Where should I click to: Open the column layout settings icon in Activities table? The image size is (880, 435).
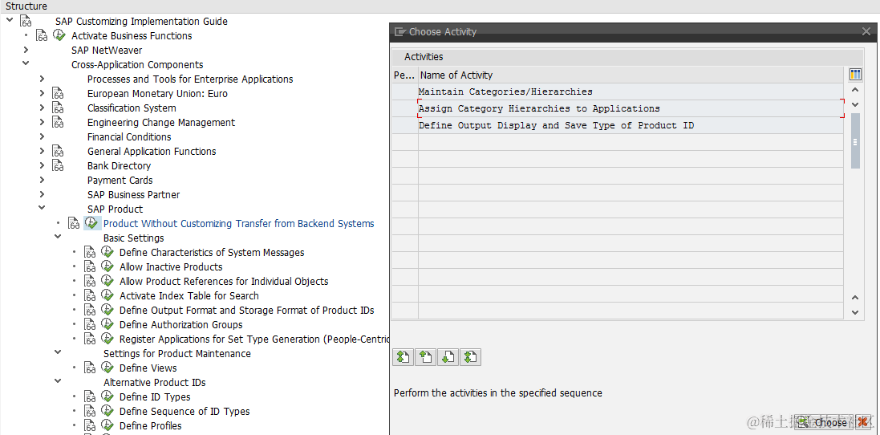click(x=855, y=75)
